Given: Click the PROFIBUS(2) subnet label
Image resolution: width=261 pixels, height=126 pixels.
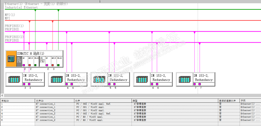Looking at the screenshot, I should click(x=14, y=38).
